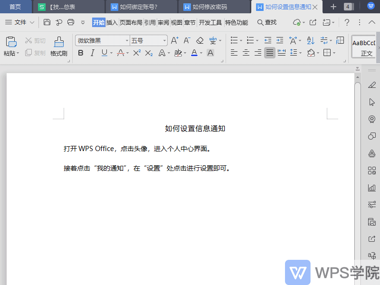Apply the text highlight color

178,53
